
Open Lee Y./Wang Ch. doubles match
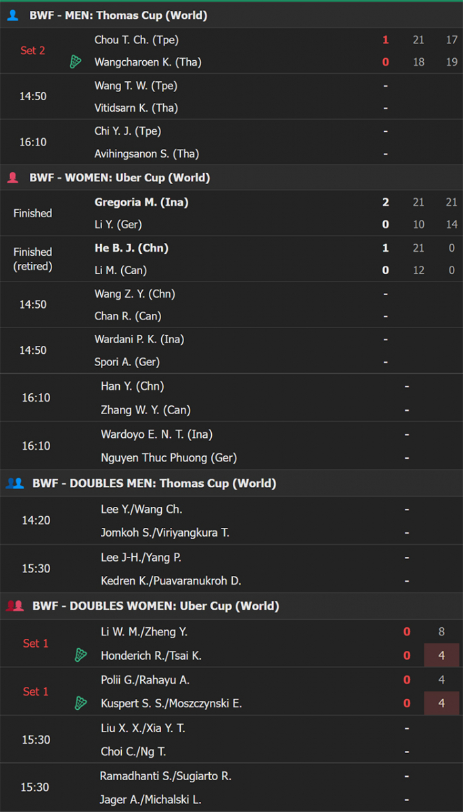pos(231,520)
